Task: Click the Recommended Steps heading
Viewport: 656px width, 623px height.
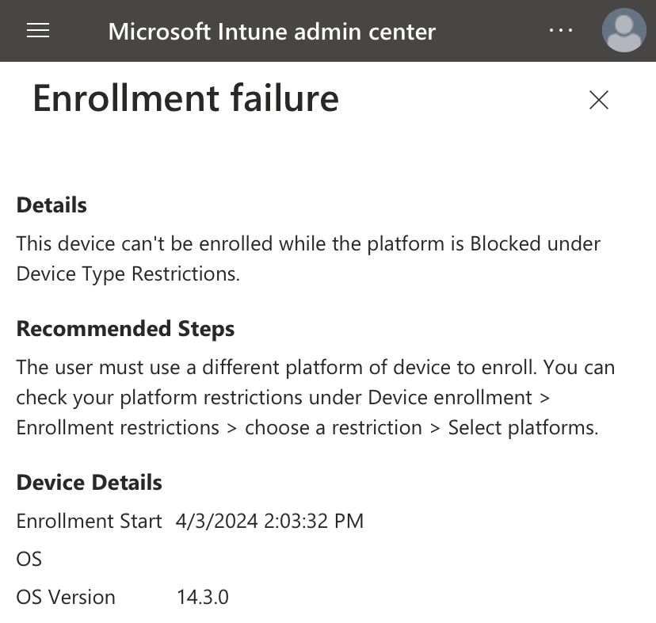Action: click(125, 329)
